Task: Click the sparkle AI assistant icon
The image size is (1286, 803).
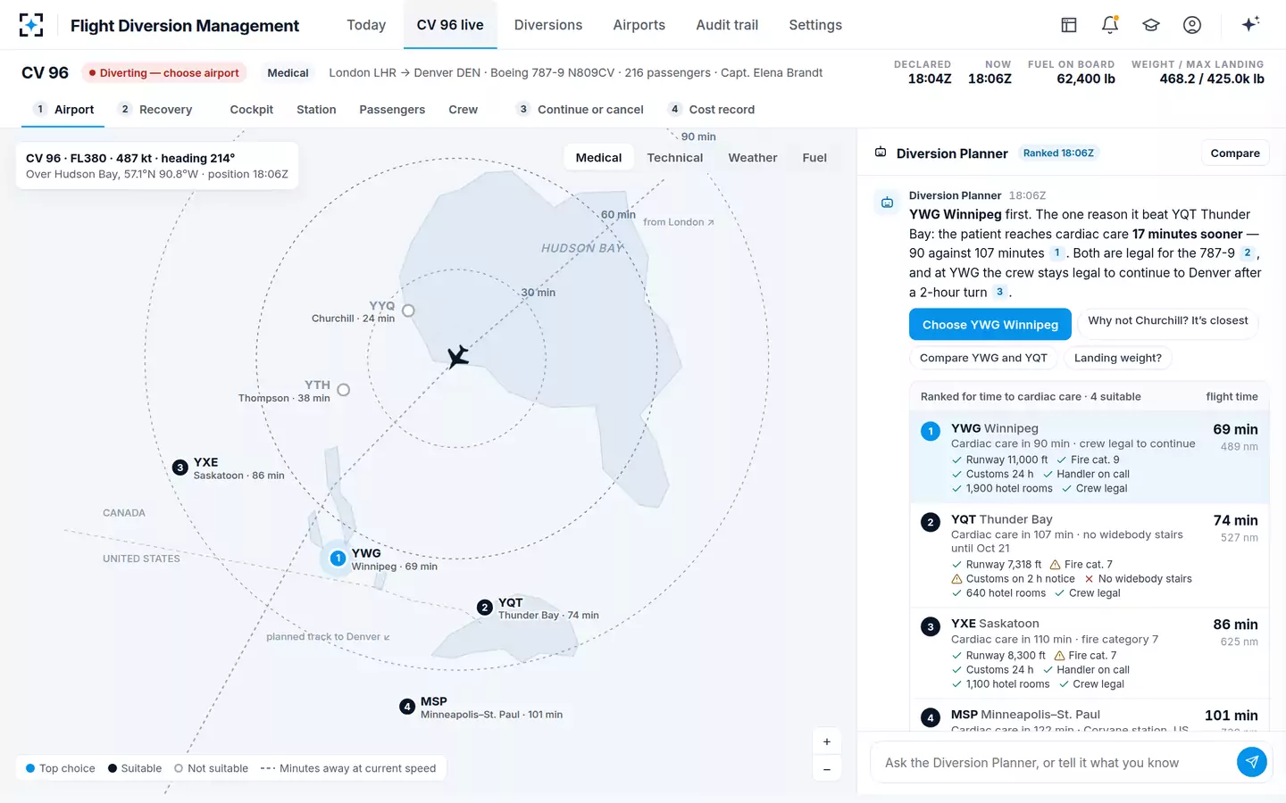Action: point(1250,25)
